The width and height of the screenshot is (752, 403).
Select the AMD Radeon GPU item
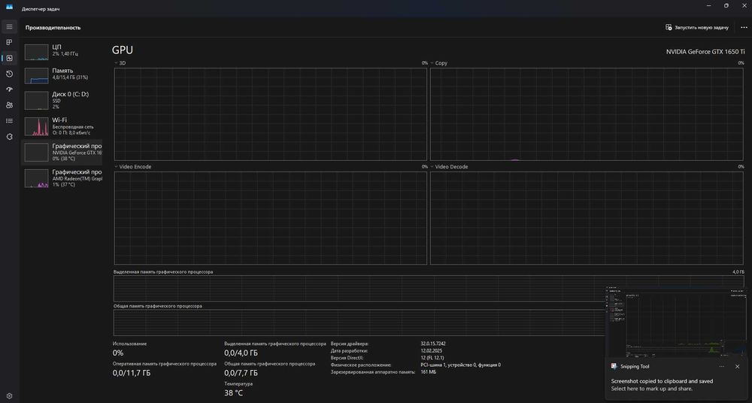click(x=62, y=178)
